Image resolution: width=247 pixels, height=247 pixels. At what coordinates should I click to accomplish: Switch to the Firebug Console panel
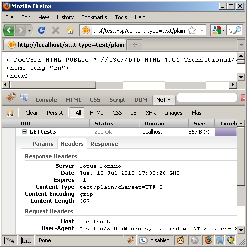point(46,100)
